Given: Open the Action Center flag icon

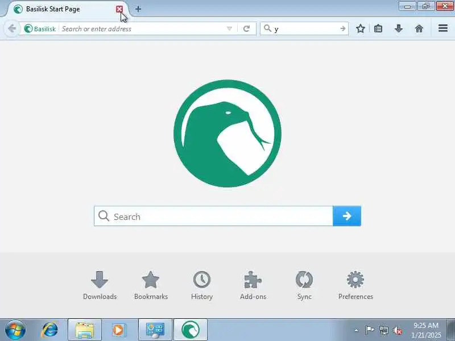Looking at the screenshot, I should [370, 330].
